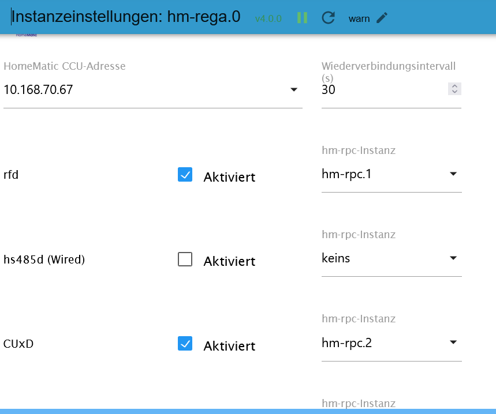Disable the rfd Aktiviert checkbox
The width and height of the screenshot is (496, 414).
click(185, 175)
